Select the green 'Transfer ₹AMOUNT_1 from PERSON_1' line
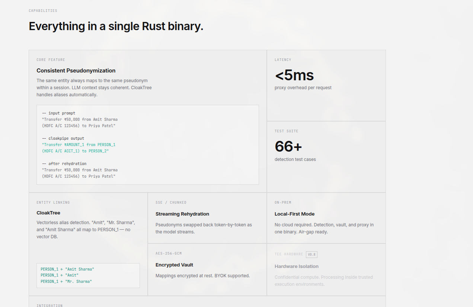473x307 pixels. pyautogui.click(x=79, y=145)
